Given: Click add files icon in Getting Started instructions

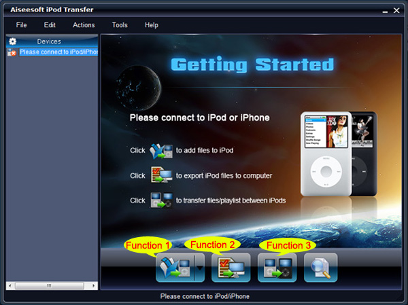Looking at the screenshot, I should (160, 151).
